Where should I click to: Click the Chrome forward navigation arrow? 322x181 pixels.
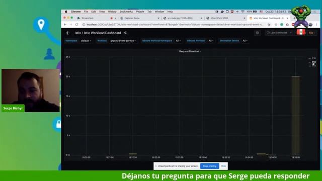[71, 25]
